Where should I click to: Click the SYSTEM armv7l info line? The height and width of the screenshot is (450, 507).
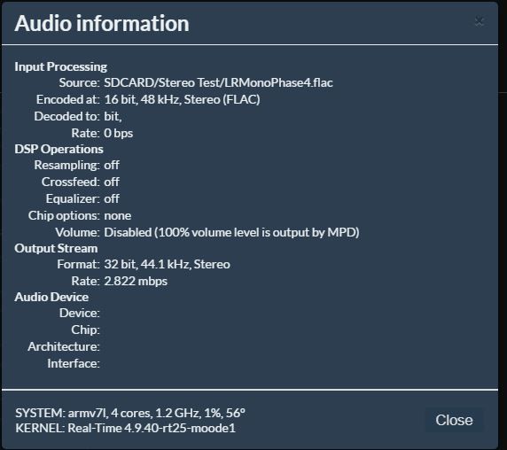130,413
